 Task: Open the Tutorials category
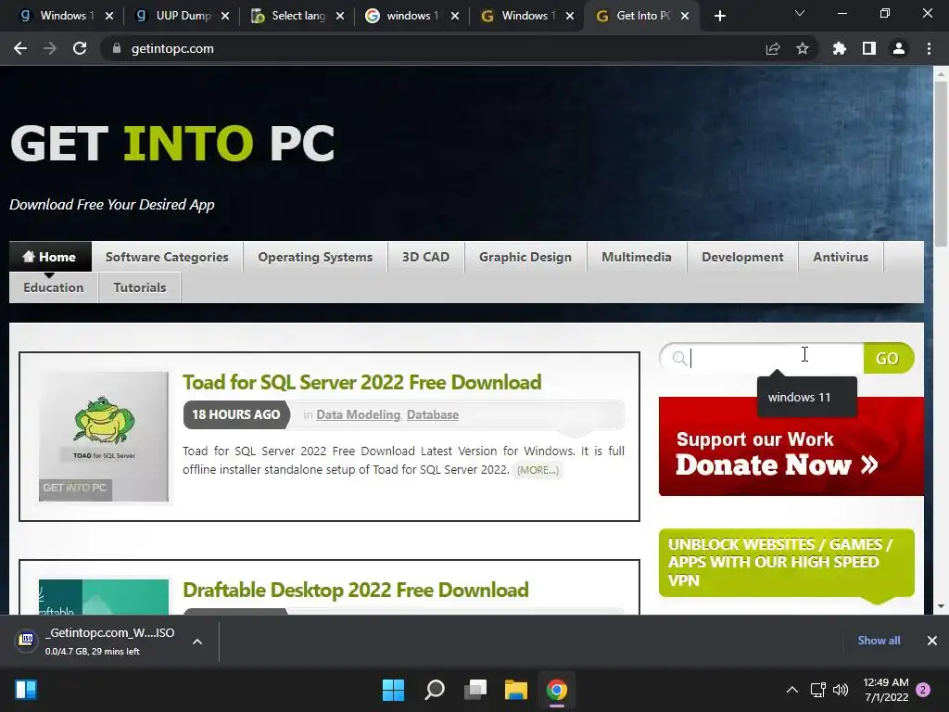click(140, 287)
